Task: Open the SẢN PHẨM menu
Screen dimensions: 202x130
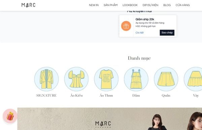Action: click(110, 5)
